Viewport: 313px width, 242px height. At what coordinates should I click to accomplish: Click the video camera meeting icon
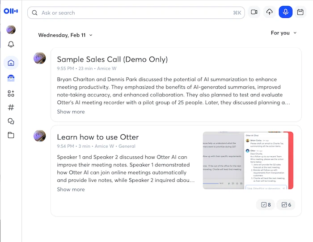pyautogui.click(x=254, y=13)
